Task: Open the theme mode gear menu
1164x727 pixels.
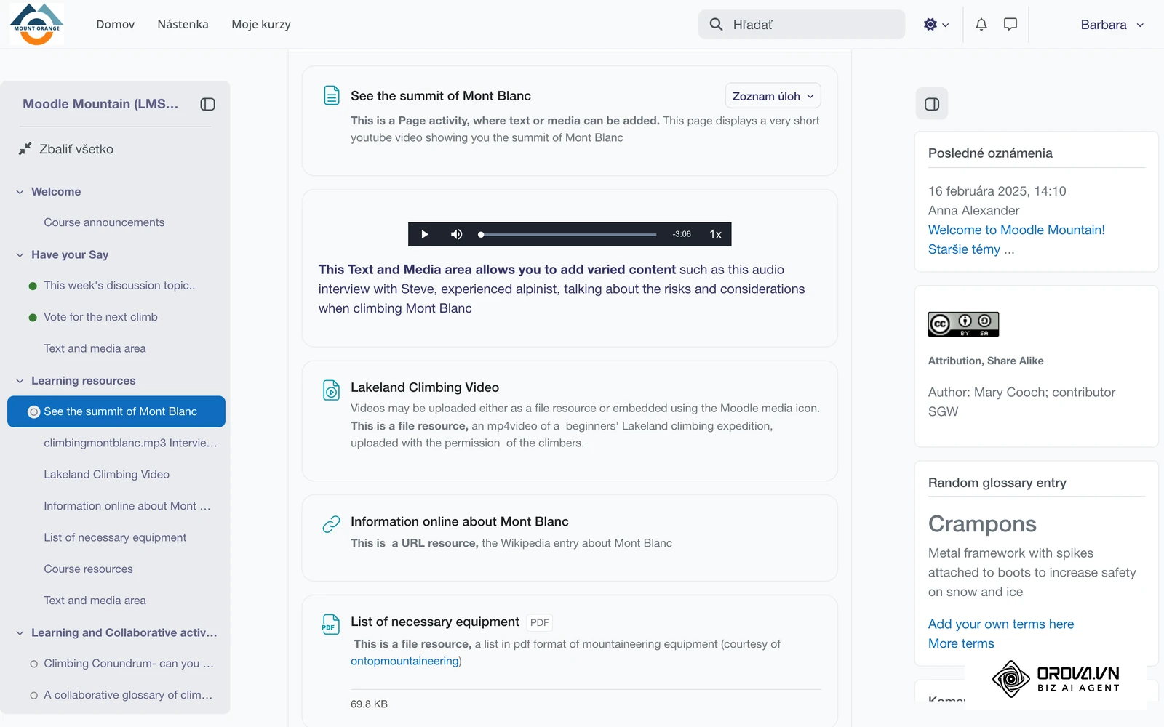Action: tap(936, 24)
